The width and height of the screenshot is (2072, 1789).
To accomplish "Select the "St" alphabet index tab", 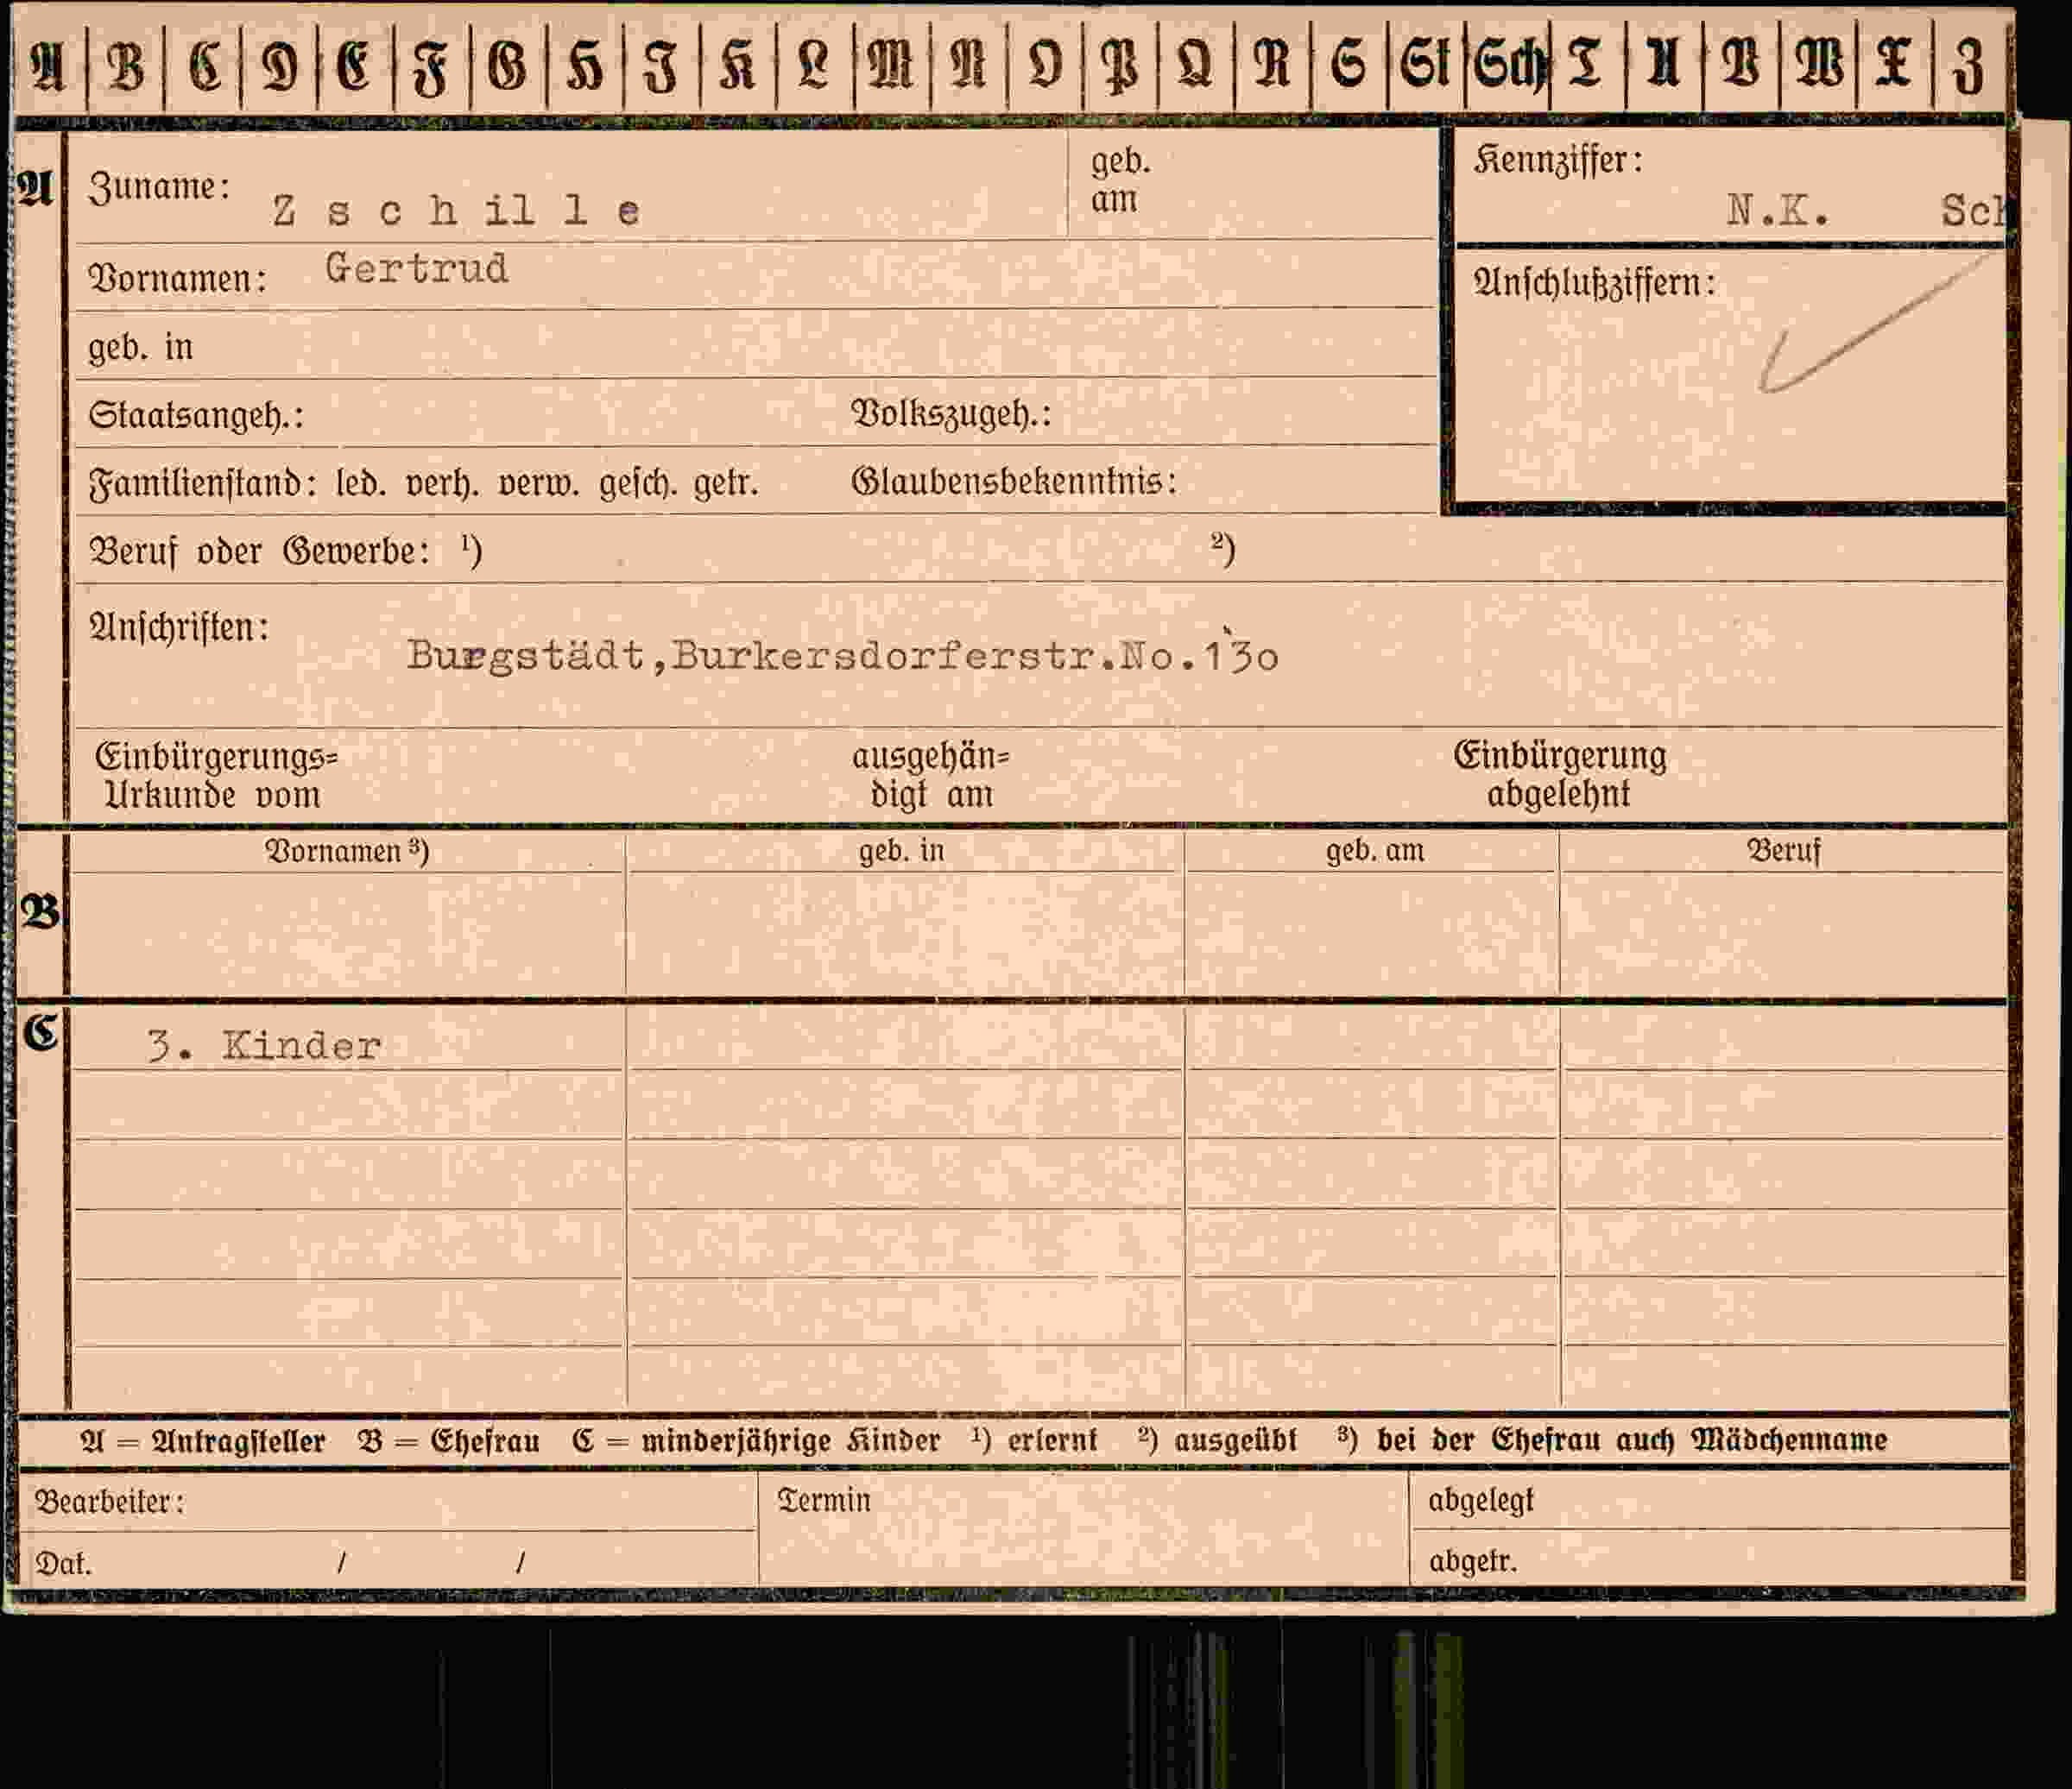I will pyautogui.click(x=1426, y=66).
